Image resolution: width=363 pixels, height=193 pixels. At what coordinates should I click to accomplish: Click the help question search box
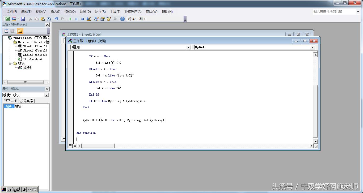(x=334, y=11)
